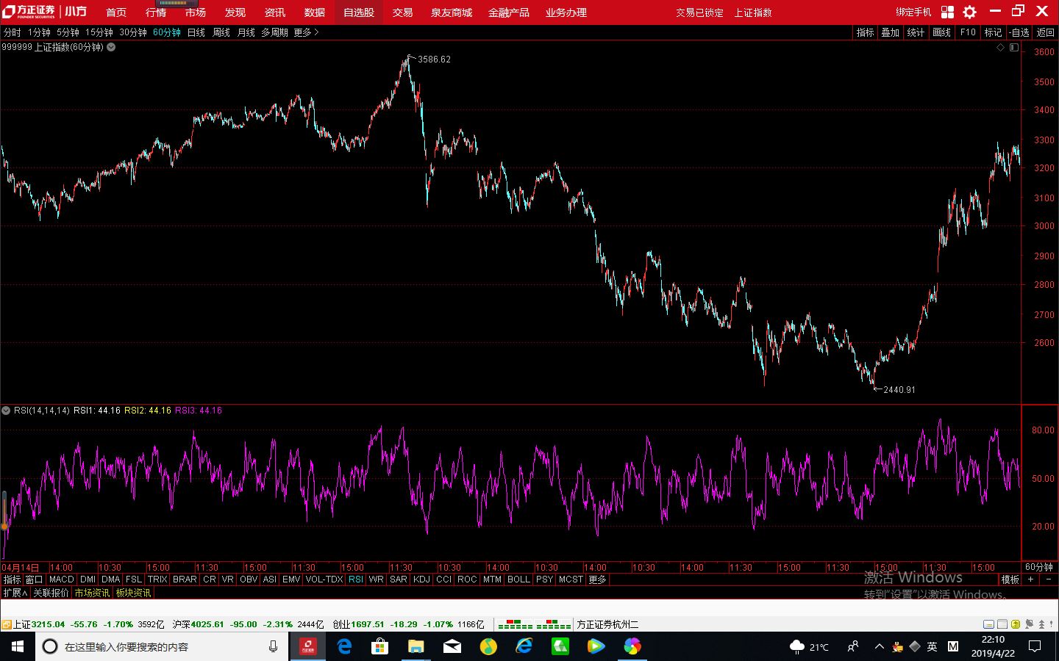Open 指标 menu in top-right toolbar

(x=866, y=32)
